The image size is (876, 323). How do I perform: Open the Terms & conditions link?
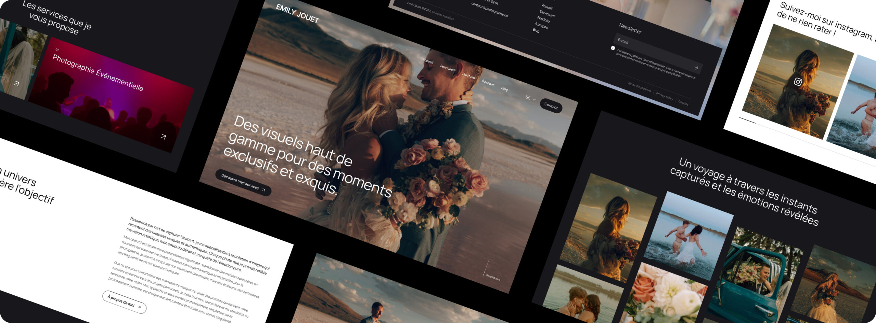[639, 87]
